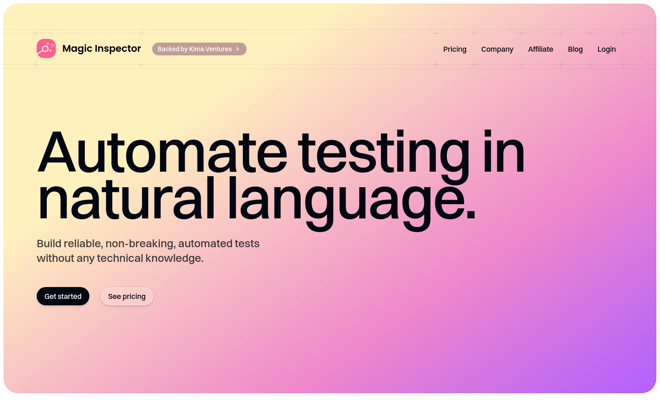Go to the Pricing page in the navigation
This screenshot has width=660, height=412.
455,49
